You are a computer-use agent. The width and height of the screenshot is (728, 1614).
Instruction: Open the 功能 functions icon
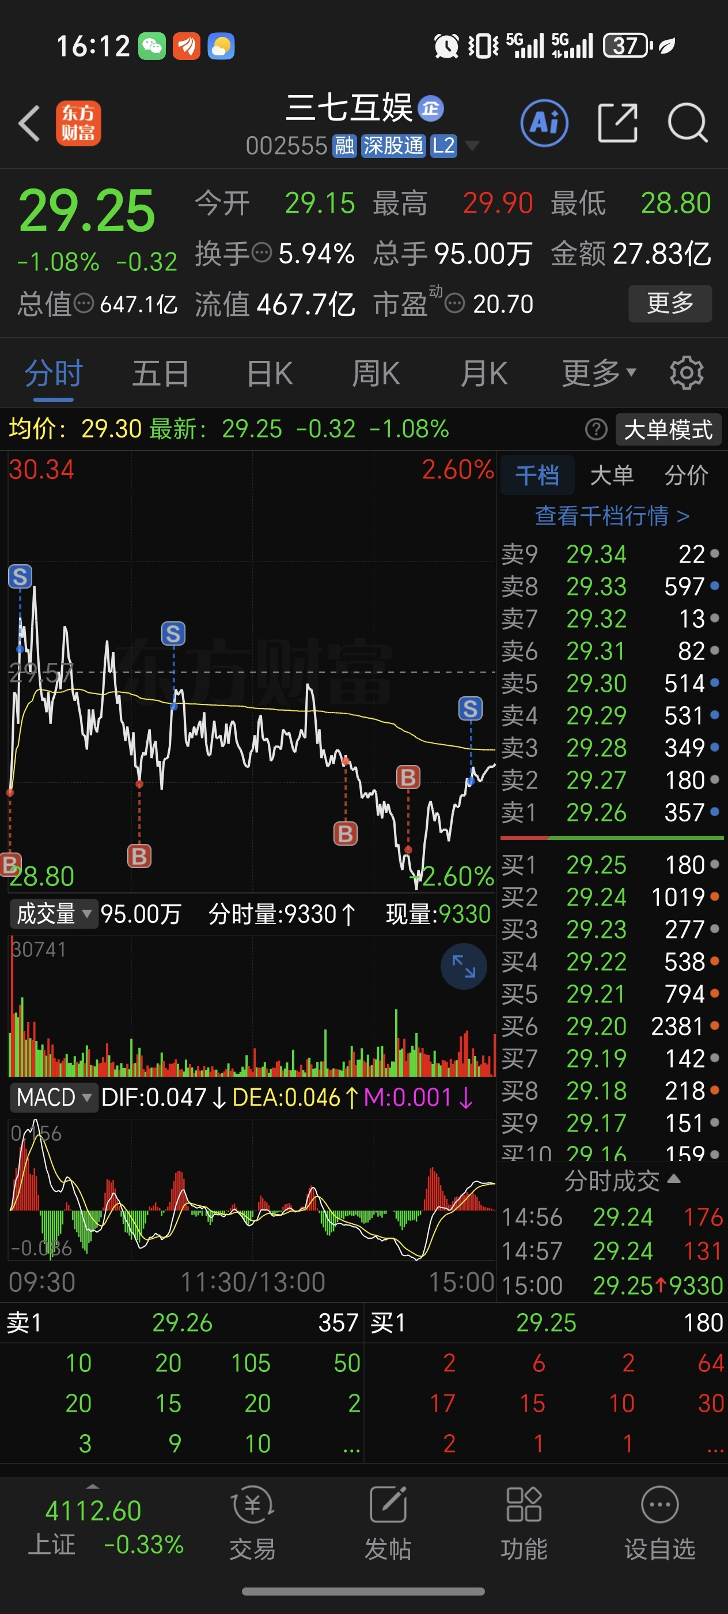coord(524,1524)
